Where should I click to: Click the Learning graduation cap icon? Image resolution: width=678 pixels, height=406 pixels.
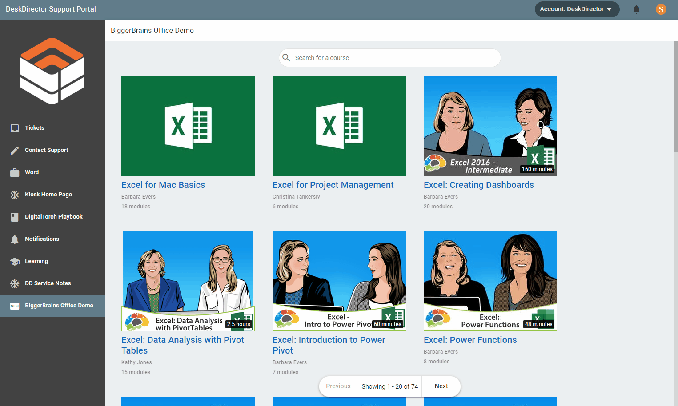(x=15, y=261)
